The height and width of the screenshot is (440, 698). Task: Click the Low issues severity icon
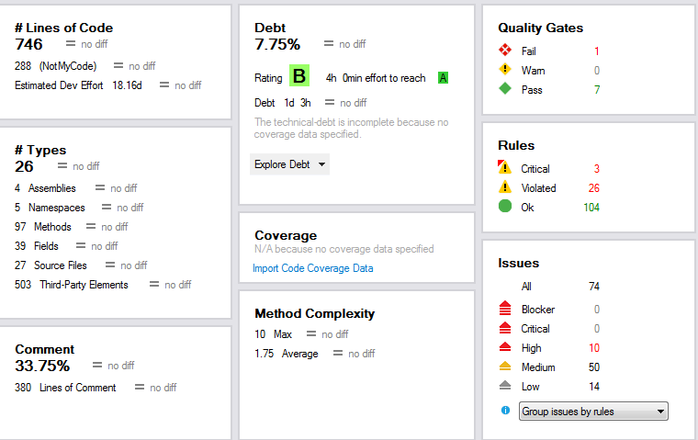[x=505, y=385]
